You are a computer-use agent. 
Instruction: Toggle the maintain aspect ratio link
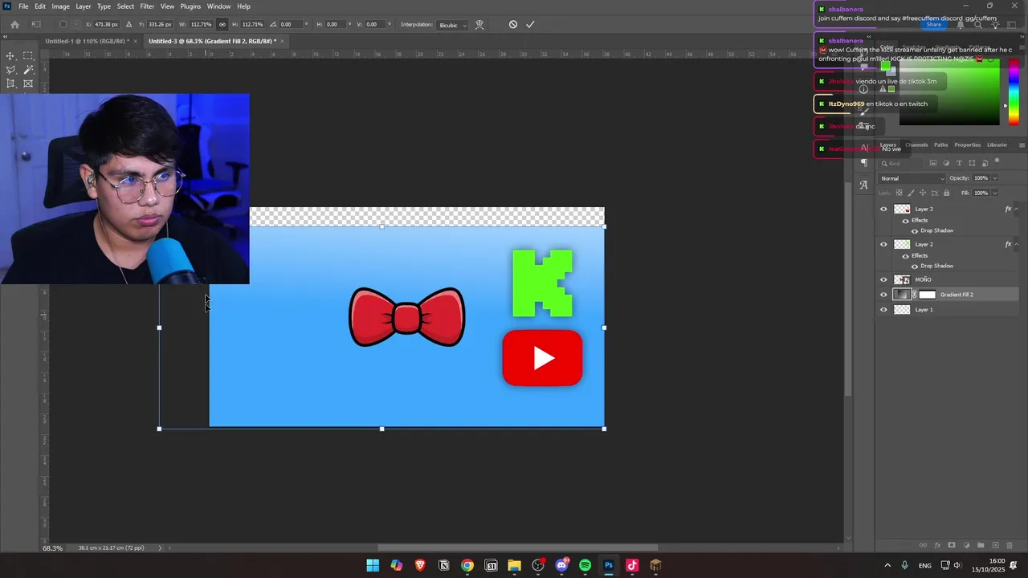[x=222, y=24]
